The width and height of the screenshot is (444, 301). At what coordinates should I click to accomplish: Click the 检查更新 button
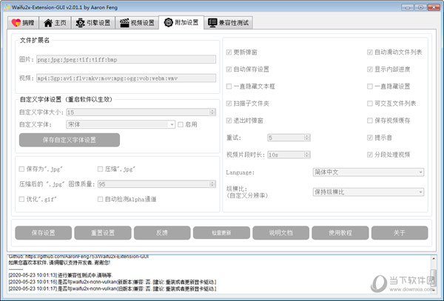[221, 233]
